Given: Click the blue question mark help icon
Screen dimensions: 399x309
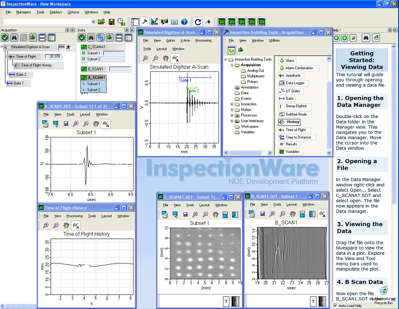Looking at the screenshot, I should (x=185, y=22).
